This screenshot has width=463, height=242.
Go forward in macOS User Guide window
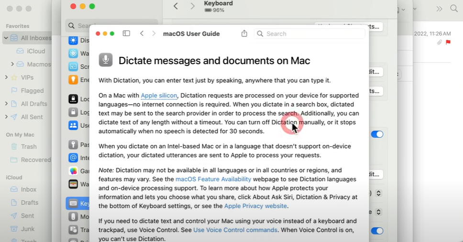click(x=154, y=33)
